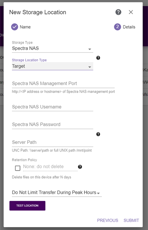Image resolution: width=148 pixels, height=230 pixels.
Task: Show help for Storage Location Type
Action: 98,58
